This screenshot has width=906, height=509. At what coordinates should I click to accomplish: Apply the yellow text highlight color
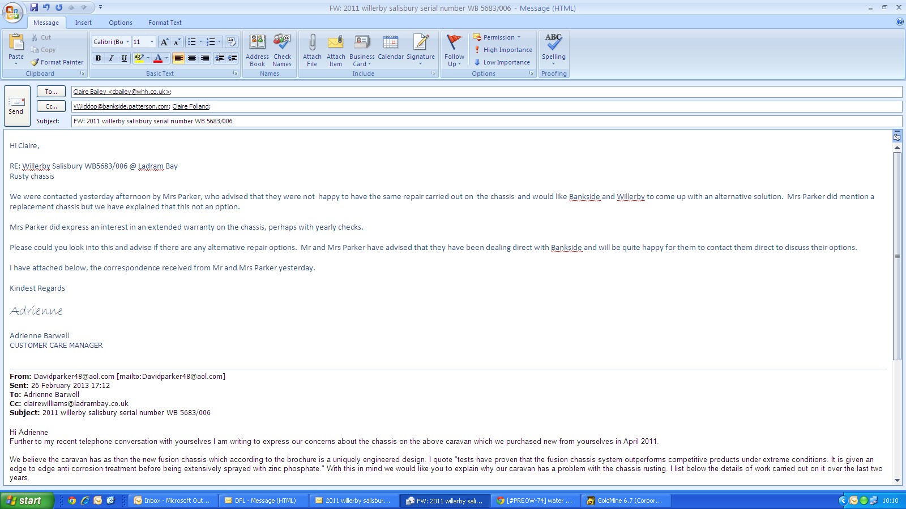point(139,58)
